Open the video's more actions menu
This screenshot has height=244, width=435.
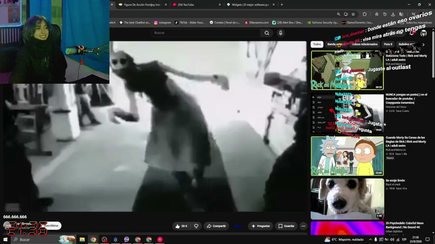(x=303, y=226)
